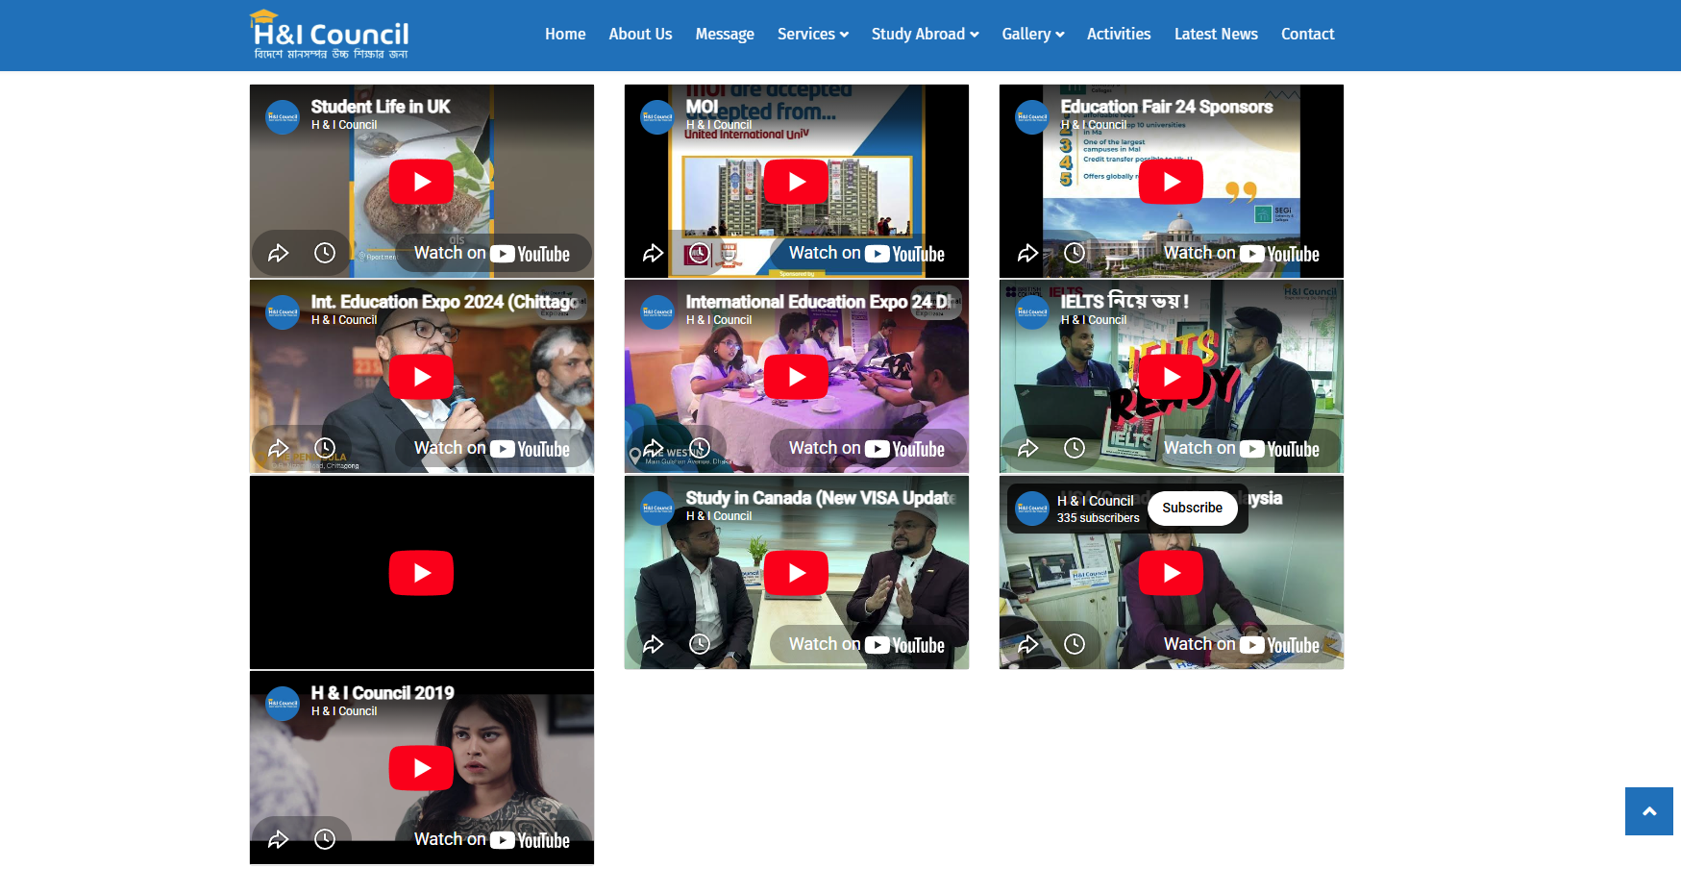Click Watch on YouTube for Education Fair 24 Sponsors
Viewport: 1681px width, 869px height.
click(1241, 254)
